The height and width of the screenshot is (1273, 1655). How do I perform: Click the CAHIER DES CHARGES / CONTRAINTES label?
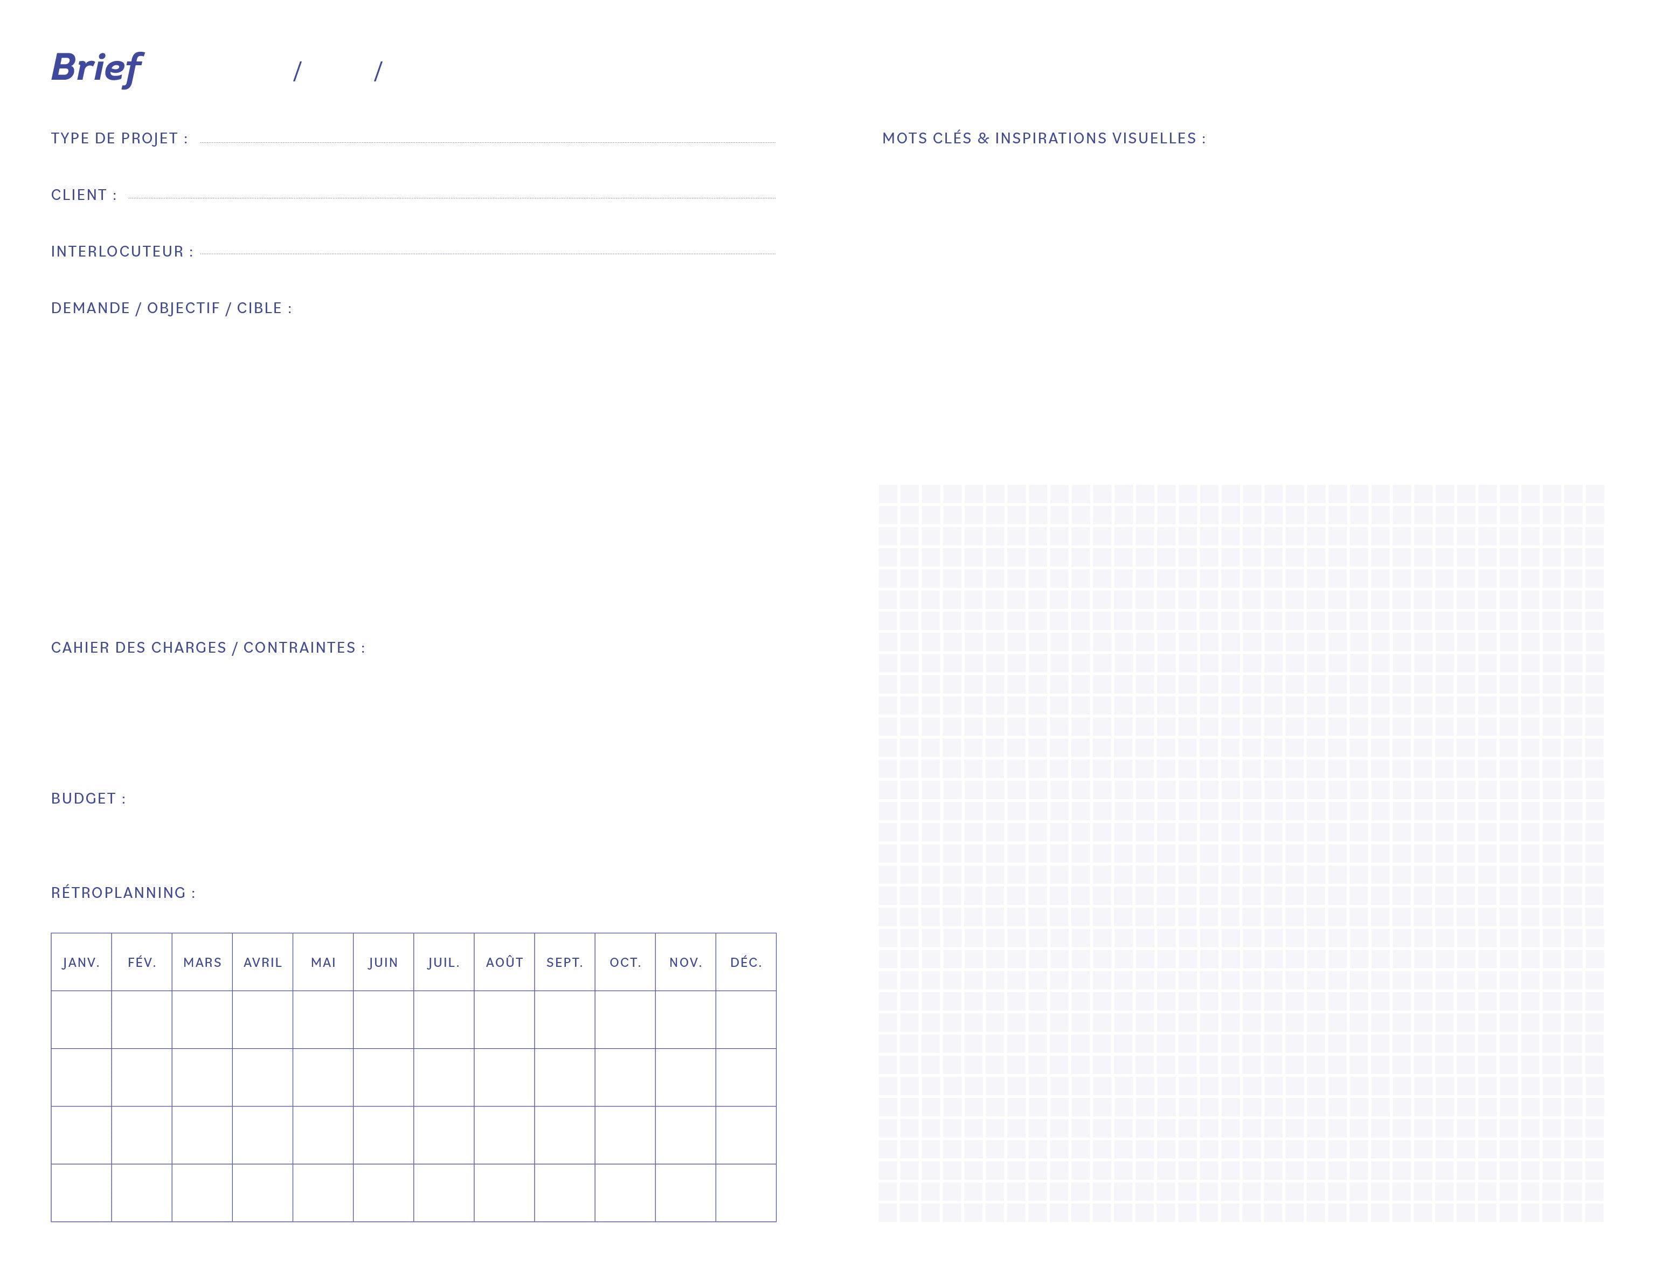tap(207, 648)
